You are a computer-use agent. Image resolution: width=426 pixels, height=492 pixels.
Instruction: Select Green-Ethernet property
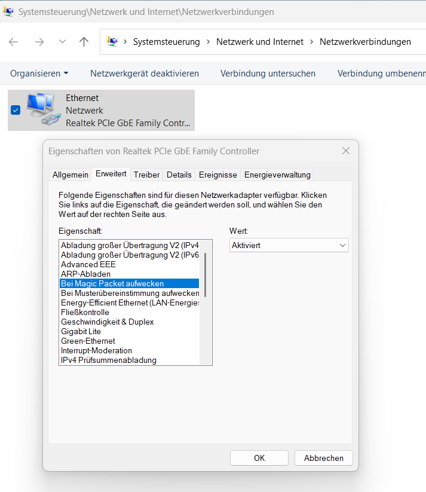130,341
